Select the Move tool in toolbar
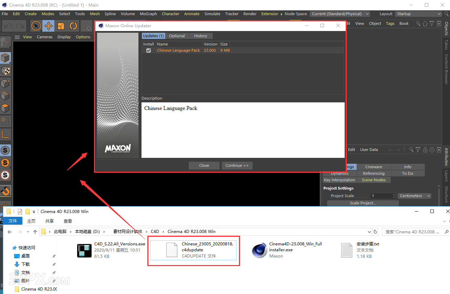 pos(49,26)
